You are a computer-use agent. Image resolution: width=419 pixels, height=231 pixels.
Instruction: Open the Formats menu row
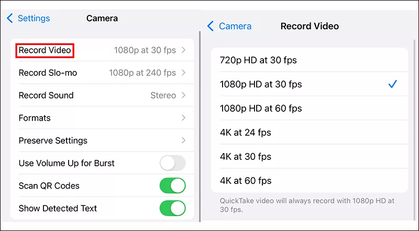point(35,118)
